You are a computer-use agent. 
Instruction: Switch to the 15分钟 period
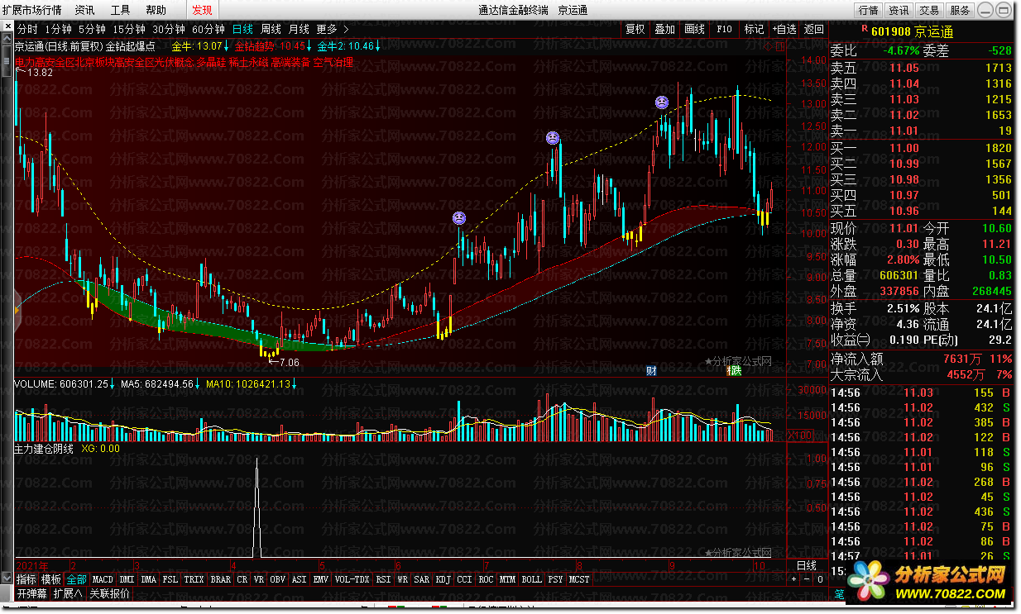coord(129,29)
